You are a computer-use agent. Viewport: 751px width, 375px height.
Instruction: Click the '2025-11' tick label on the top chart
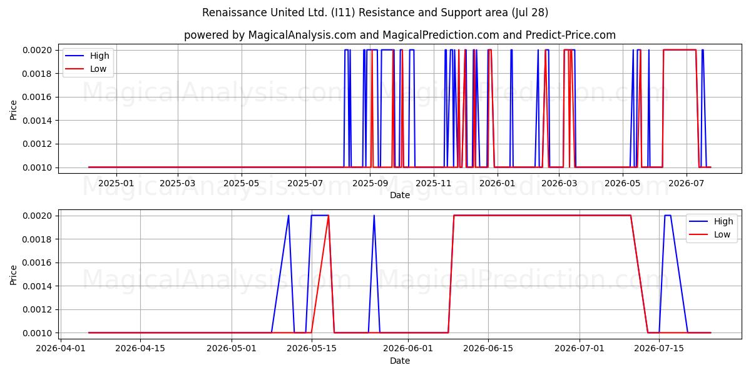click(x=433, y=183)
